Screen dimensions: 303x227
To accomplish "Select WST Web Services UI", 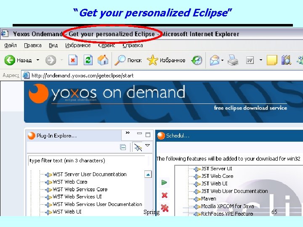I will pos(77,197).
